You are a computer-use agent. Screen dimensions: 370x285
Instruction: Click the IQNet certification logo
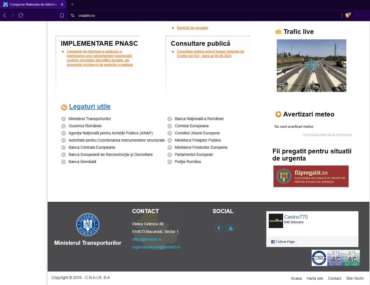point(319,258)
